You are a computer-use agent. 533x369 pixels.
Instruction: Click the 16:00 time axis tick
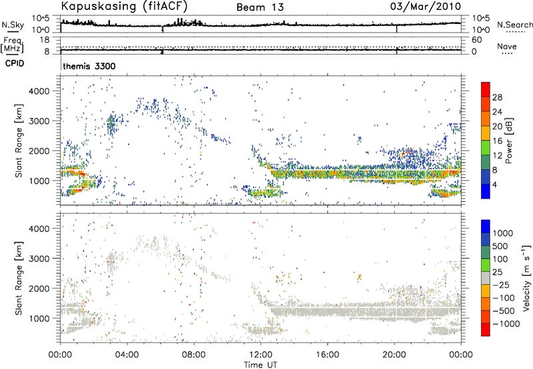coord(327,355)
